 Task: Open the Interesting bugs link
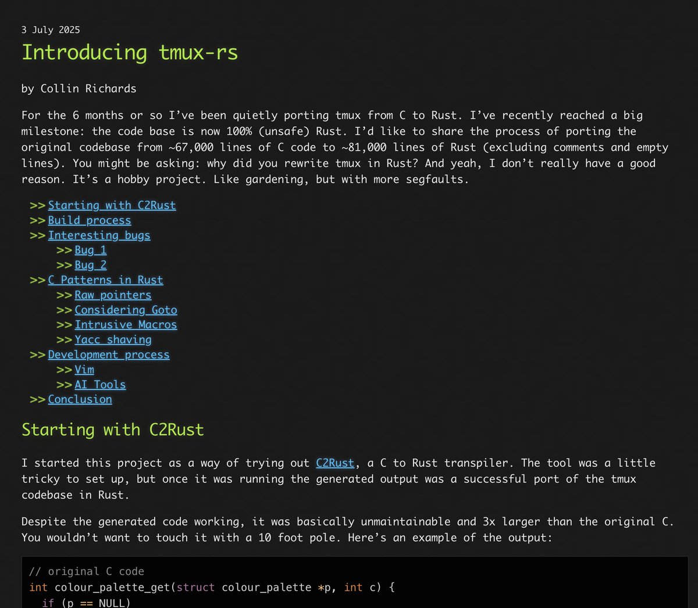click(x=99, y=235)
